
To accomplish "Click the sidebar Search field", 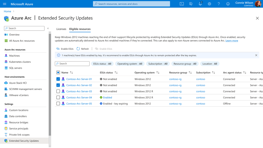I will [x=24, y=28].
